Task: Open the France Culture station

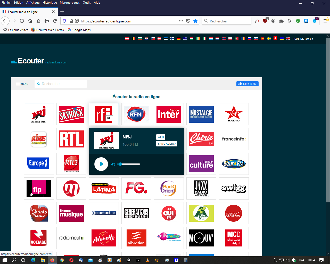Action: (201, 164)
